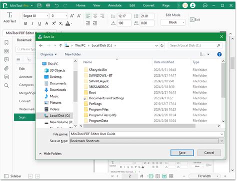Open the Page tab
The height and width of the screenshot is (181, 237).
166,5
